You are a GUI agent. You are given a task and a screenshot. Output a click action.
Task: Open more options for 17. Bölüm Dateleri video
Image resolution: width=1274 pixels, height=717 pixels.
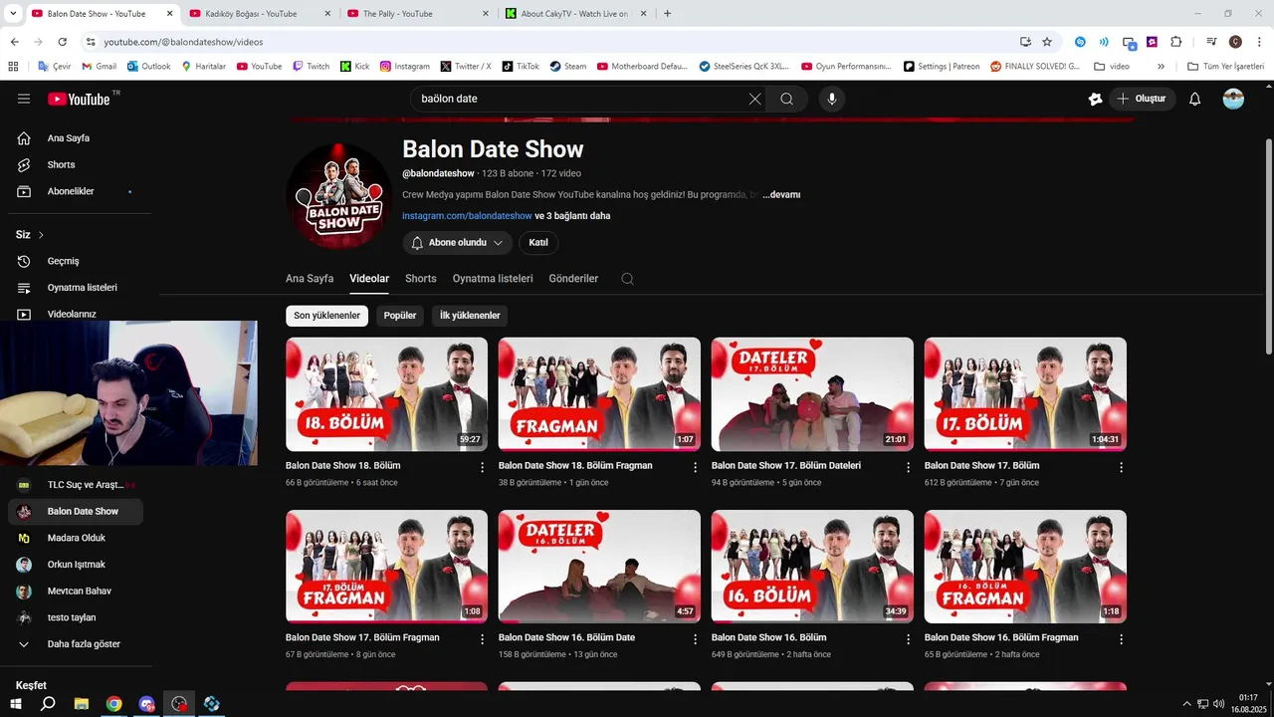908,467
